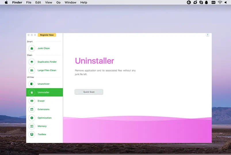
Task: Open the Finder File menu
Action: click(29, 2)
